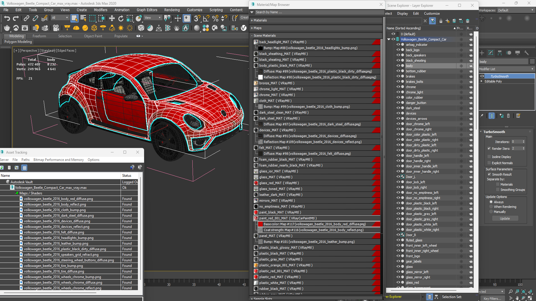Click the Pin Stack icon under modifier stack
The width and height of the screenshot is (536, 301).
(x=482, y=116)
